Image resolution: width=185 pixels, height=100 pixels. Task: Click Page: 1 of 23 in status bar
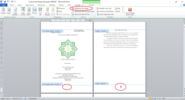[x=5, y=98]
